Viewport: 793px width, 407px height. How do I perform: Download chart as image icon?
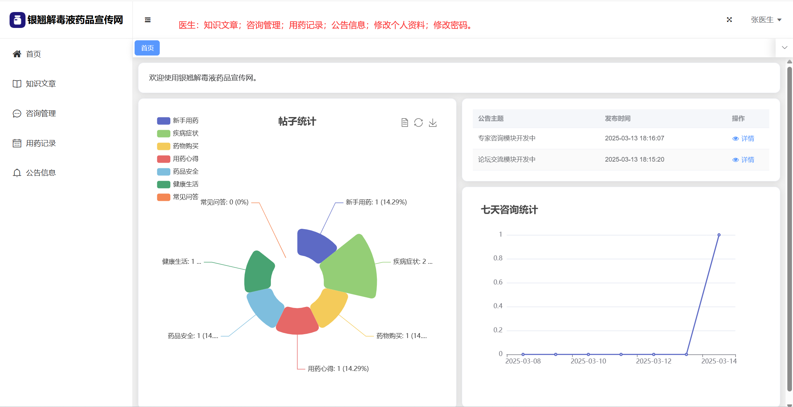[432, 123]
